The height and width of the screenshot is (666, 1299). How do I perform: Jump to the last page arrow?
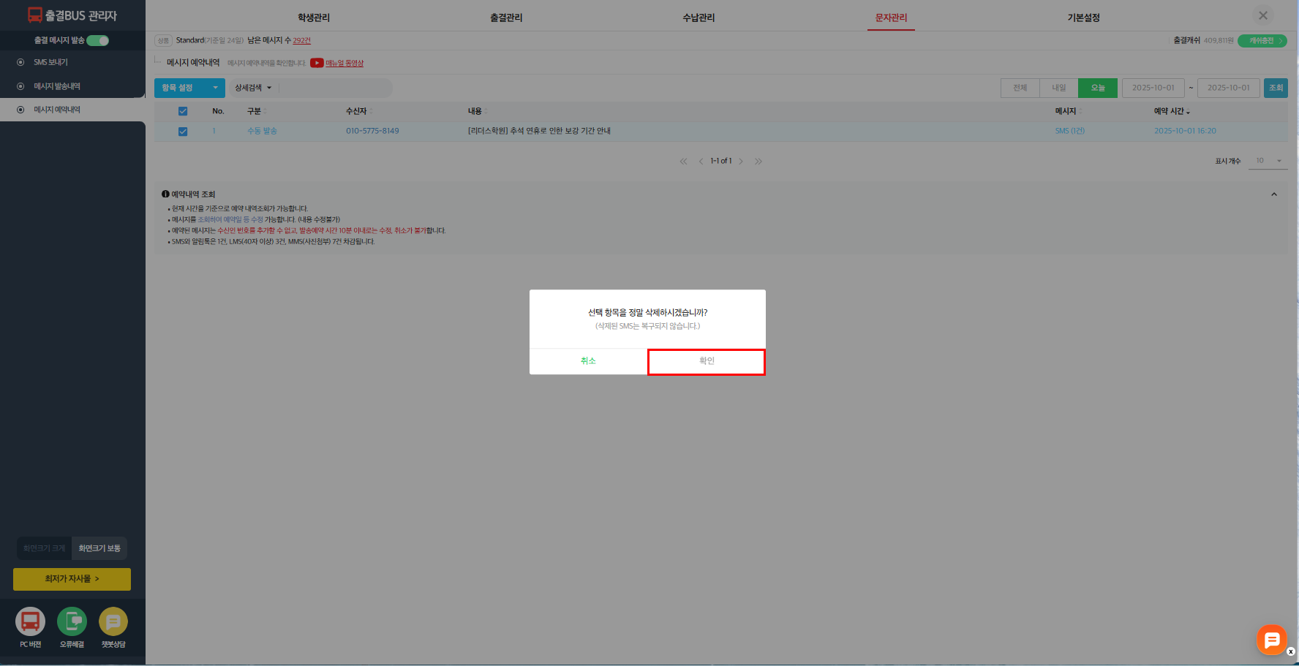[x=758, y=162]
